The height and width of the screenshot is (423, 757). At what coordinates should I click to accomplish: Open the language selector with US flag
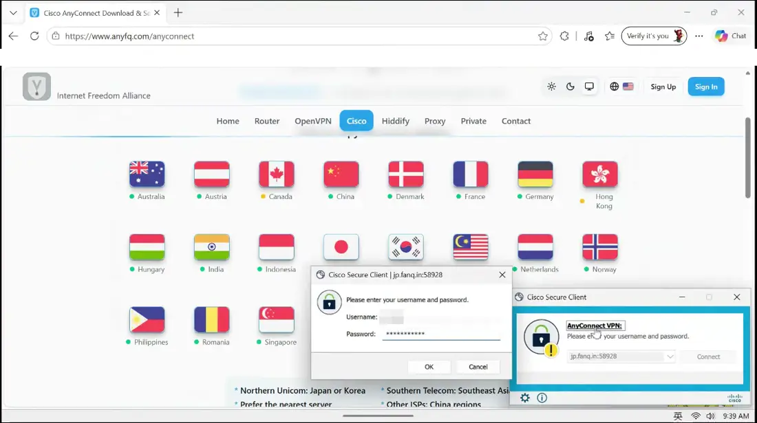coord(621,87)
